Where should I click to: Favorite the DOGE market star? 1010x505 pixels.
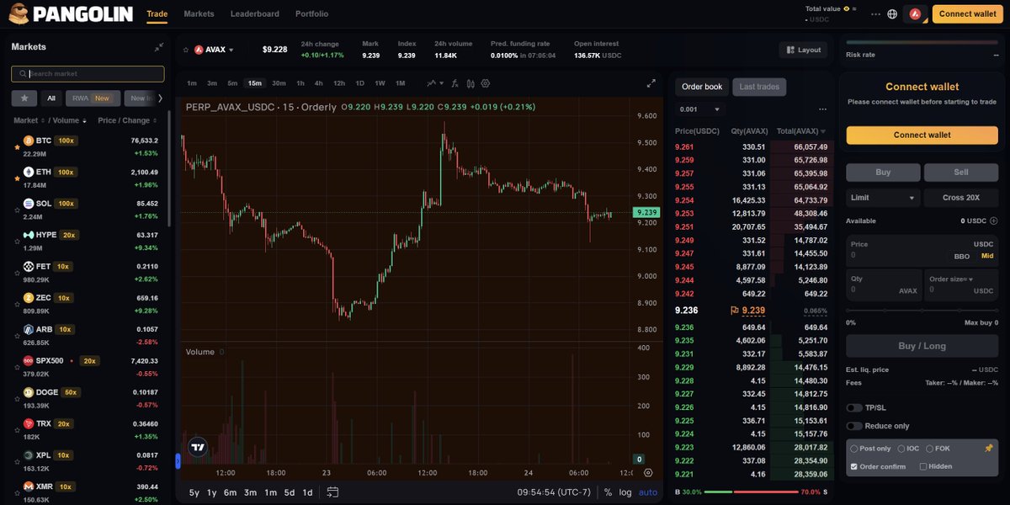point(17,399)
